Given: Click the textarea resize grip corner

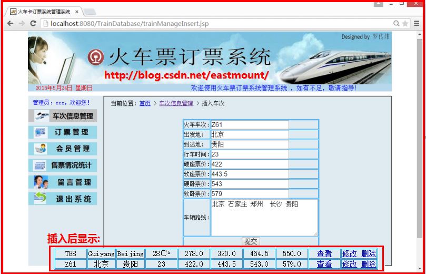Looking at the screenshot, I should tap(315, 234).
